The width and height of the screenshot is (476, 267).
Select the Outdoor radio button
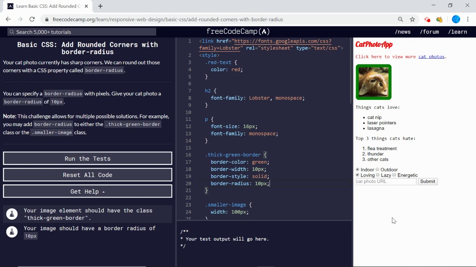[377, 169]
